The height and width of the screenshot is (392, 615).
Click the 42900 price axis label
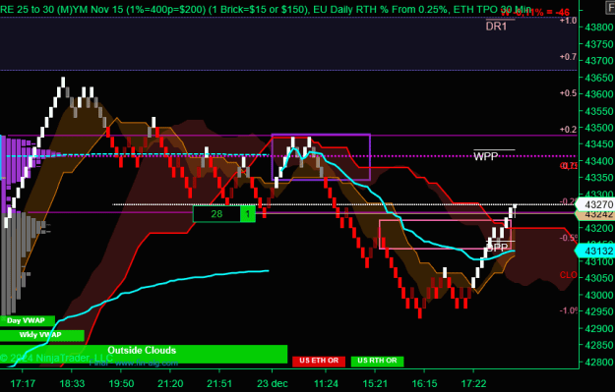click(x=599, y=328)
